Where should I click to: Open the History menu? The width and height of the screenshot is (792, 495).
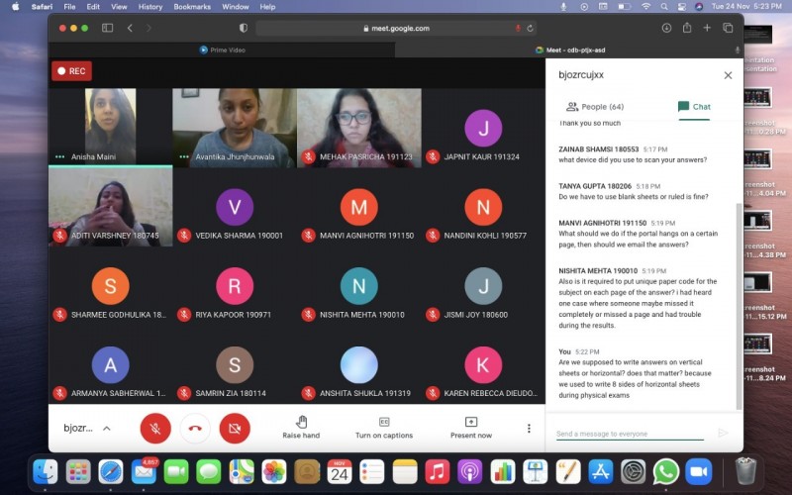click(150, 7)
